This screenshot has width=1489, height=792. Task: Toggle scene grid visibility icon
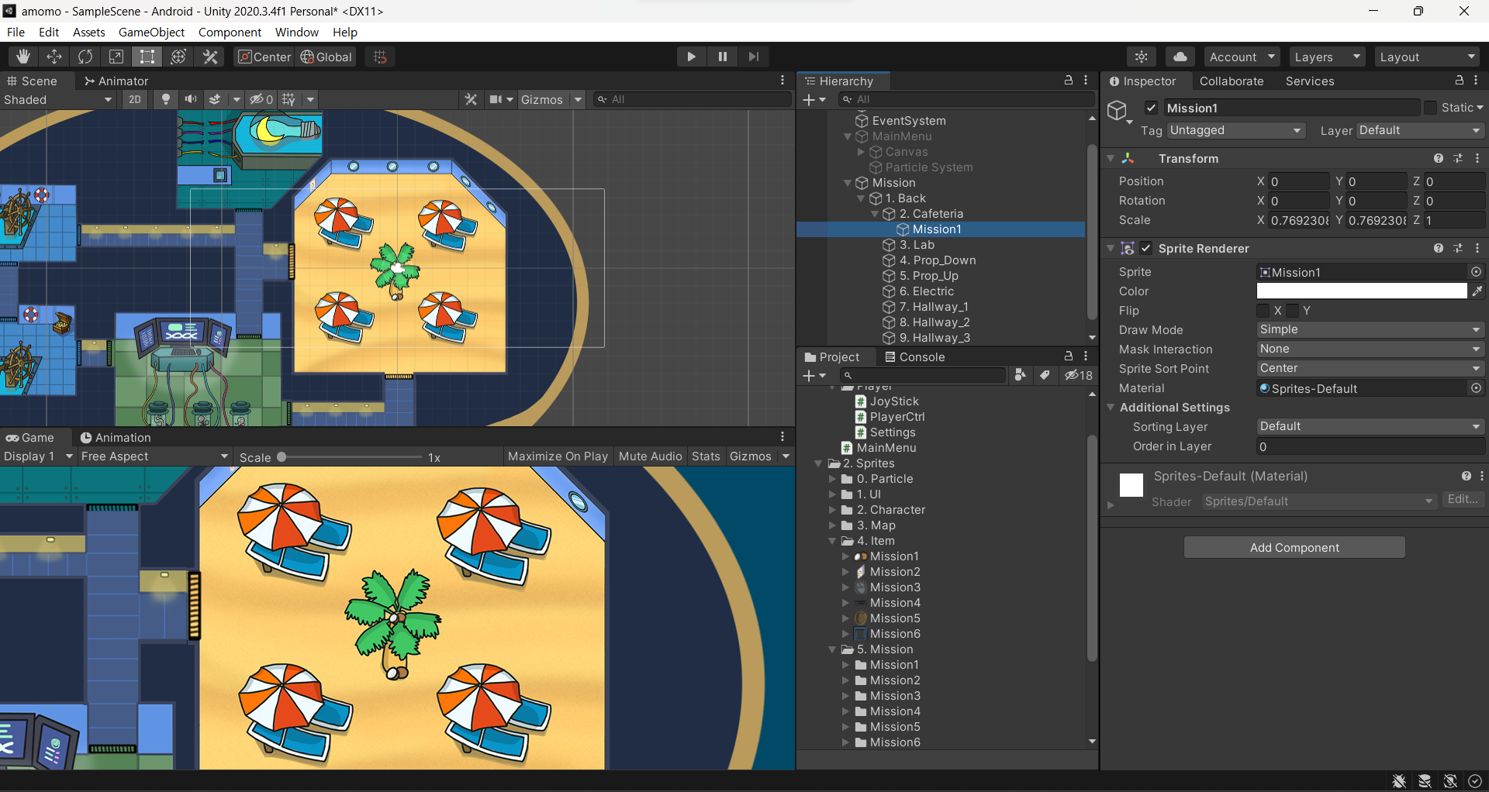click(x=288, y=99)
